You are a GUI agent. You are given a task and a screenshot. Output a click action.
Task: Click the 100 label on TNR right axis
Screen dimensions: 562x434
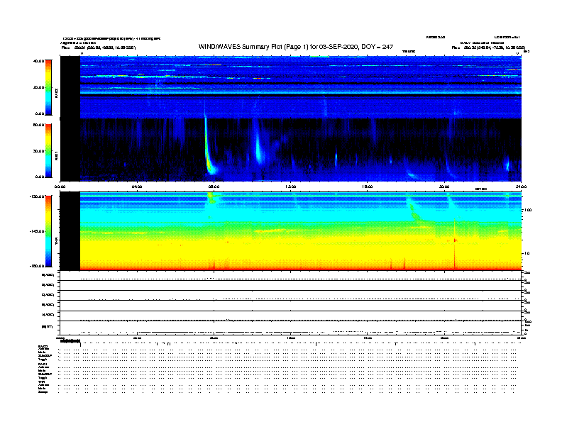528,210
